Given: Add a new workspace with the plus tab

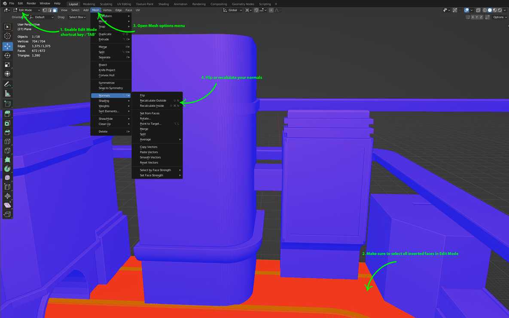Looking at the screenshot, I should (276, 4).
